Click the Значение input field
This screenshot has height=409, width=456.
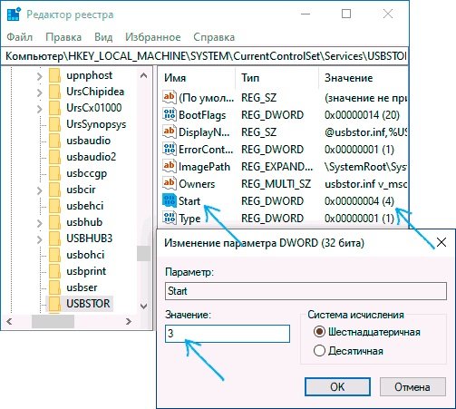tap(228, 334)
